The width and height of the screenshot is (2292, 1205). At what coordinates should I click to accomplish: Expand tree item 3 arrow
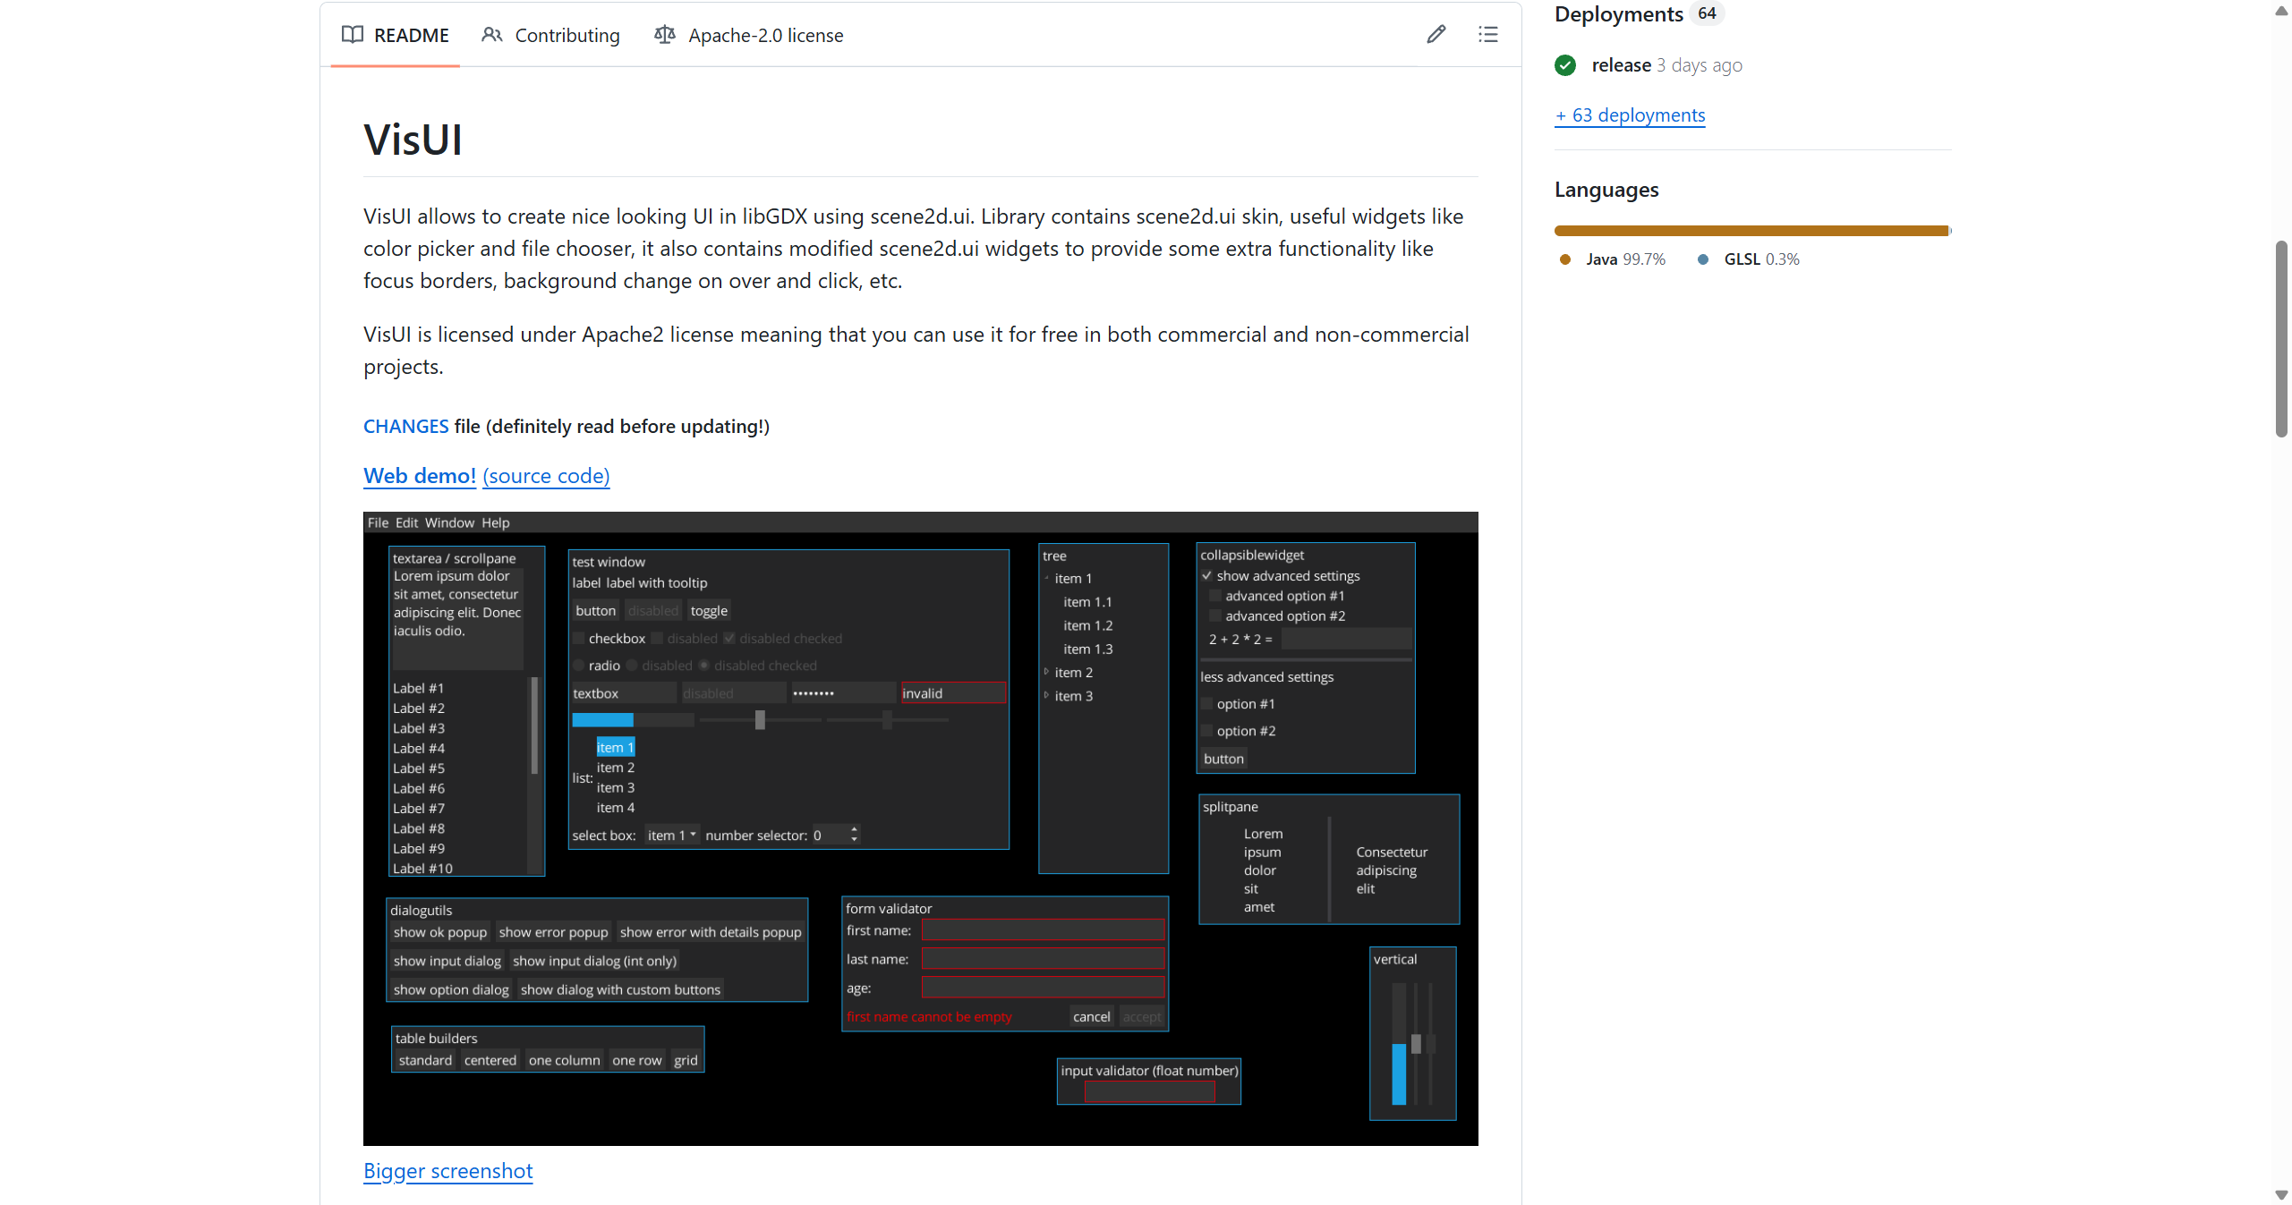tap(1046, 695)
